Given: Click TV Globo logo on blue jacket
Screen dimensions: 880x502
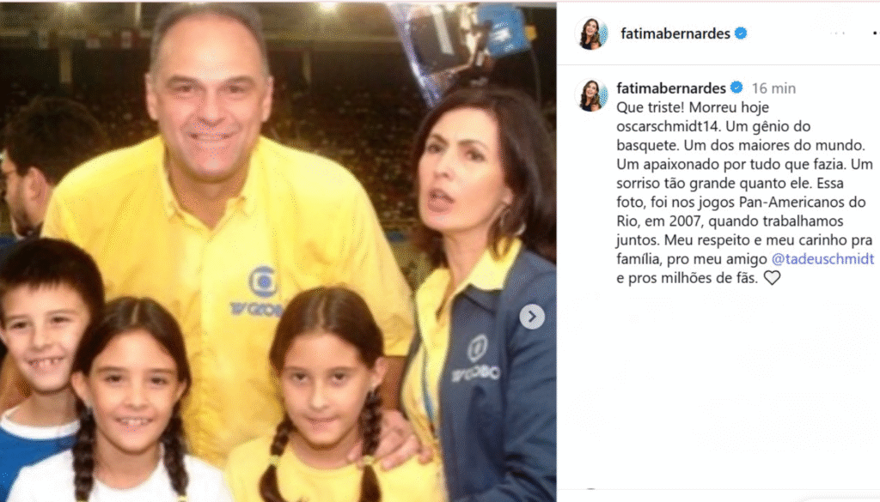Looking at the screenshot, I should (x=476, y=360).
